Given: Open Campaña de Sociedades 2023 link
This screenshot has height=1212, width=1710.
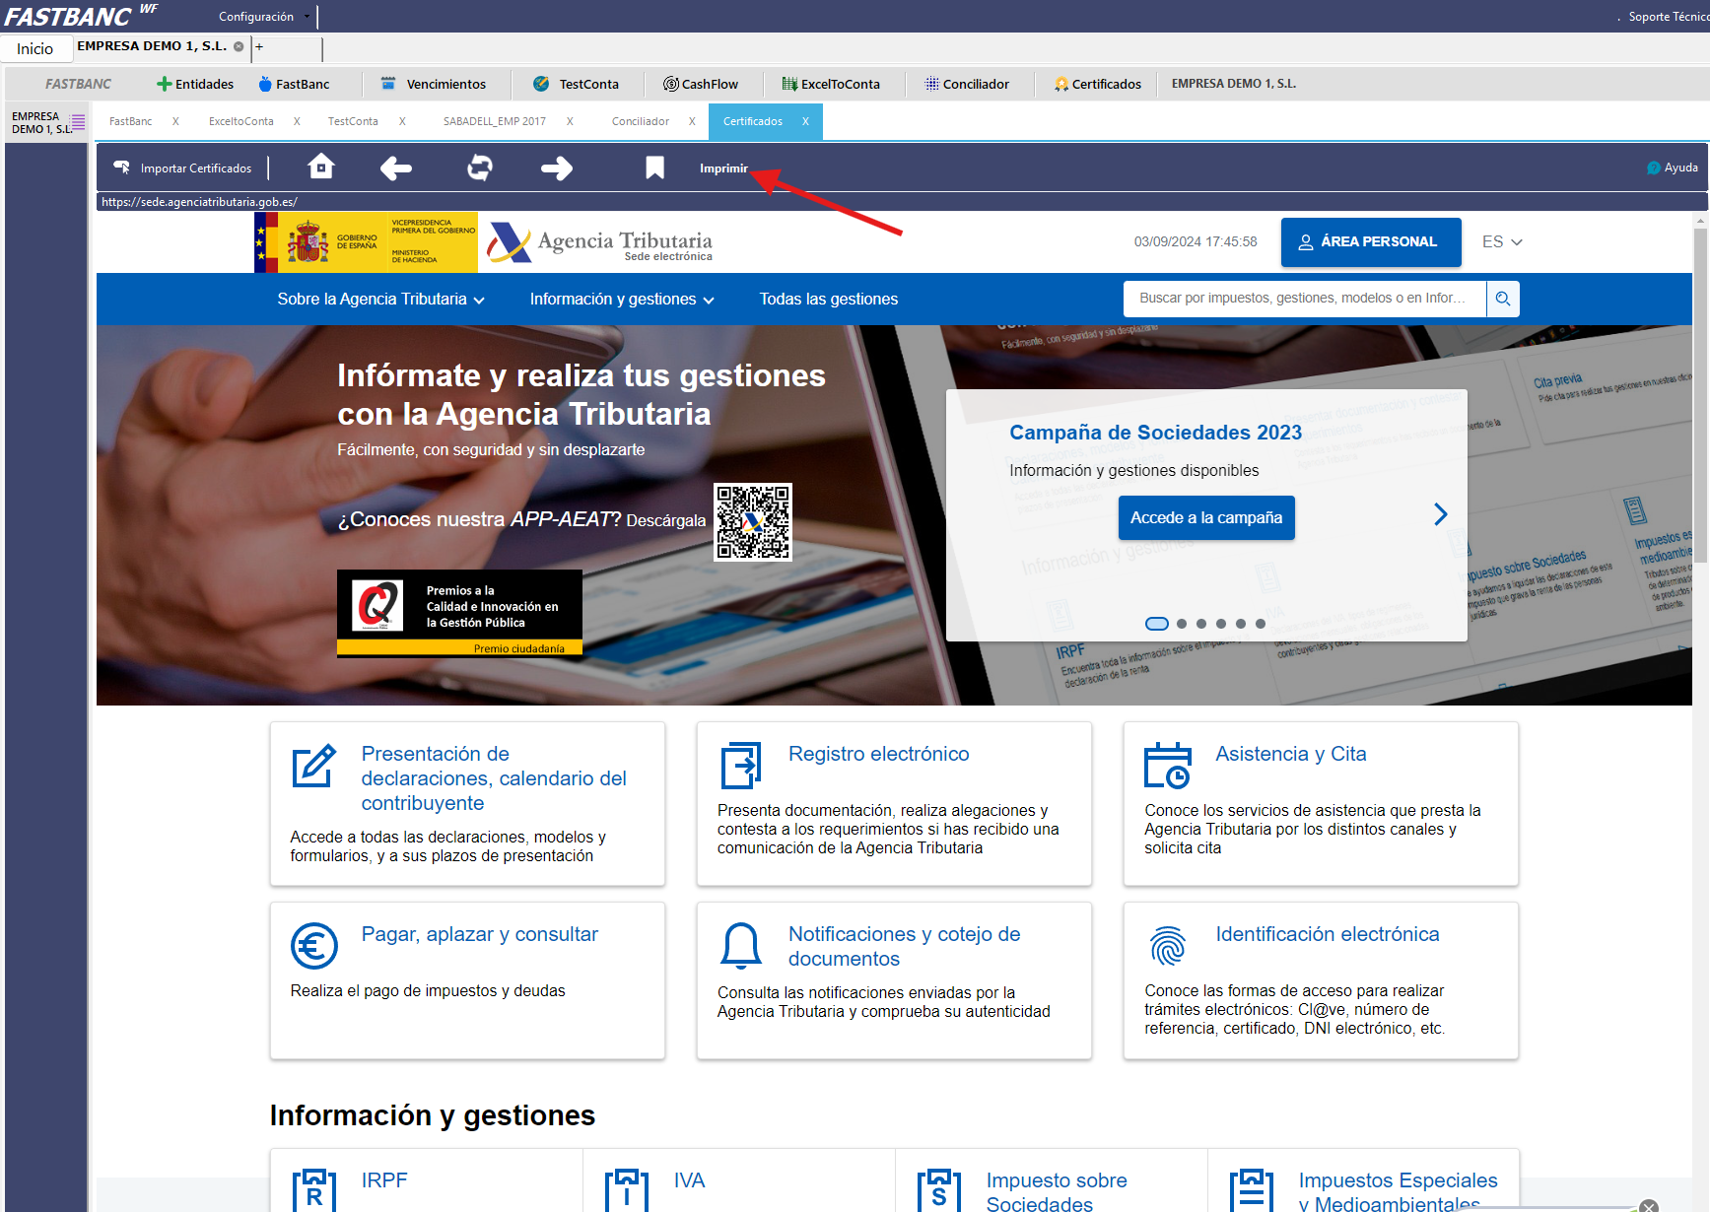Looking at the screenshot, I should click(x=1156, y=433).
